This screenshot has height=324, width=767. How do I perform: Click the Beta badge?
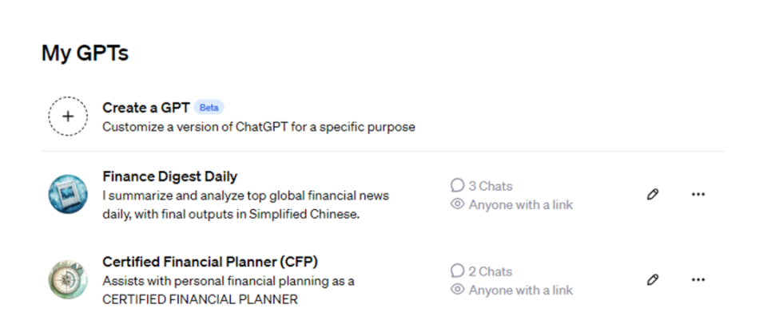pyautogui.click(x=209, y=108)
